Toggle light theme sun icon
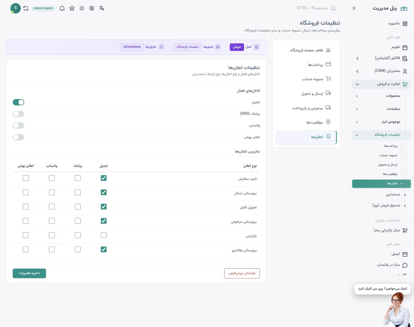Image resolution: width=414 pixels, height=327 pixels. [x=82, y=8]
